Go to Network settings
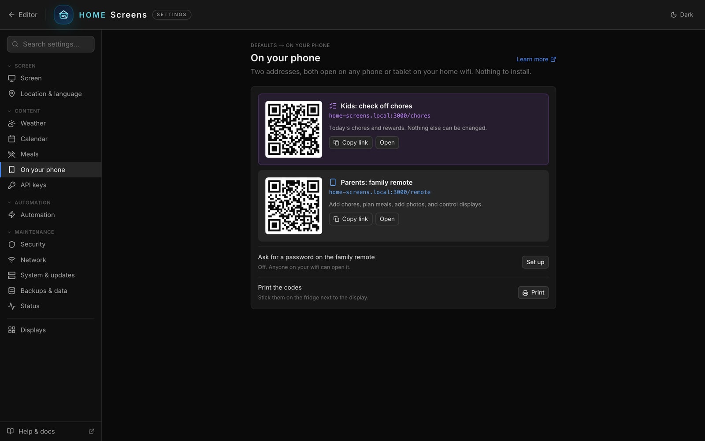 point(51,260)
